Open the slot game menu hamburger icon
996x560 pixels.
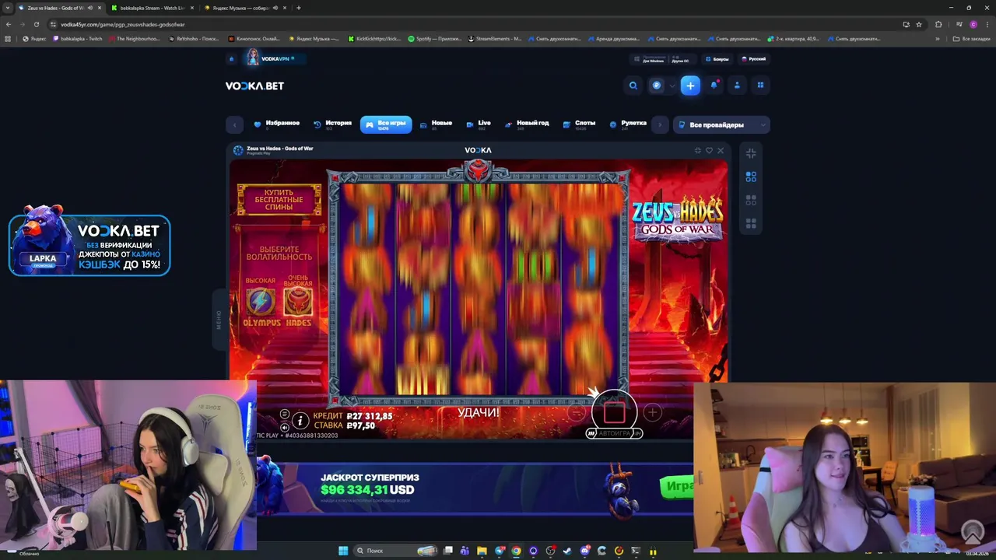(285, 415)
